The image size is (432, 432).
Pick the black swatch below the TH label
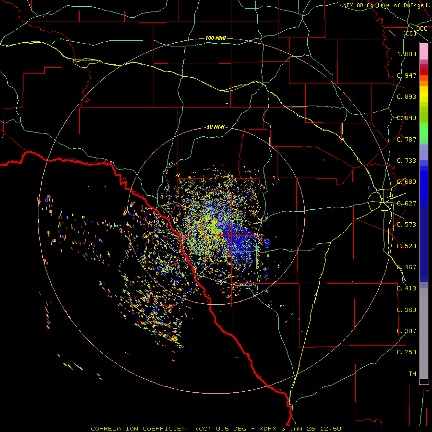[x=424, y=381]
